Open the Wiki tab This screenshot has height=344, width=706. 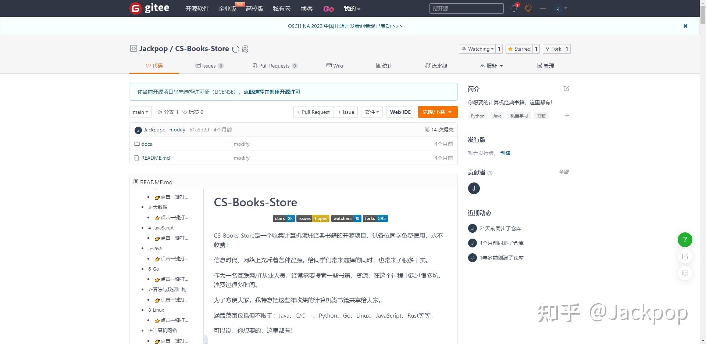(335, 66)
